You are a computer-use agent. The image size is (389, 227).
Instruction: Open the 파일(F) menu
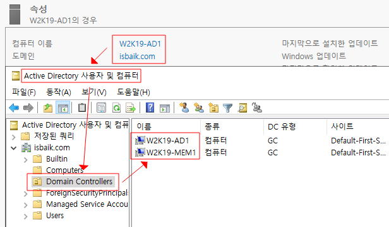click(24, 92)
